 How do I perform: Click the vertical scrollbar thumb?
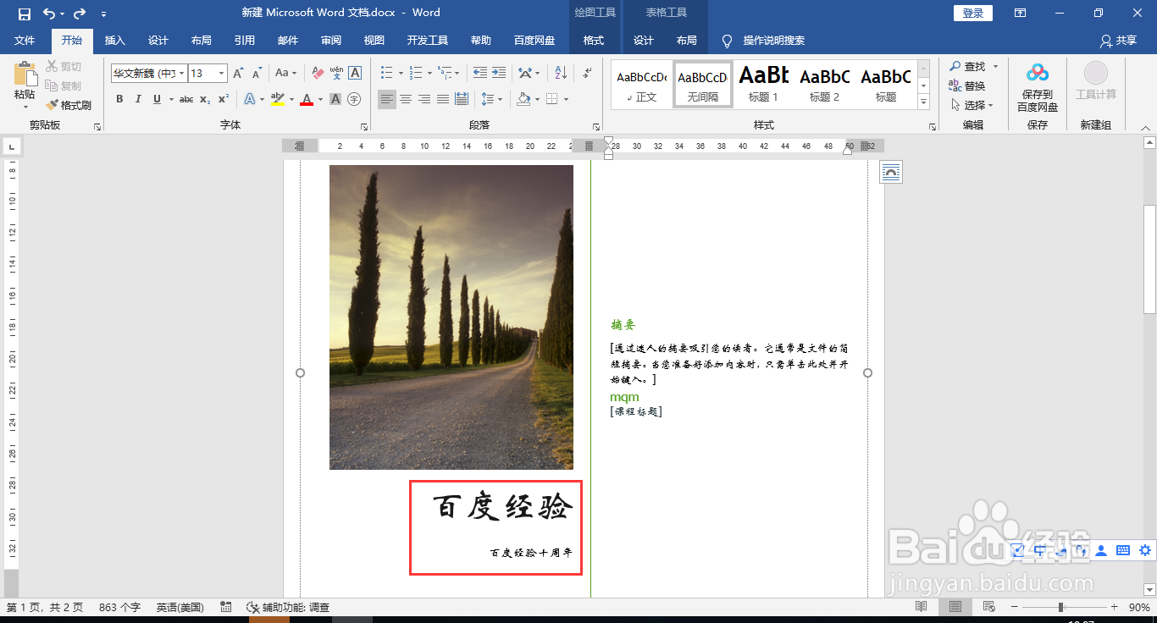coord(1149,258)
